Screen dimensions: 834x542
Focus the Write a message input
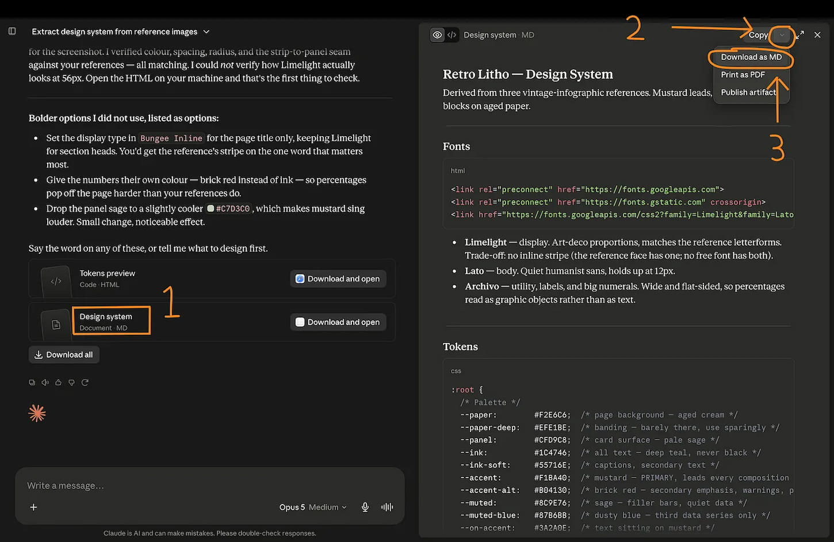209,486
